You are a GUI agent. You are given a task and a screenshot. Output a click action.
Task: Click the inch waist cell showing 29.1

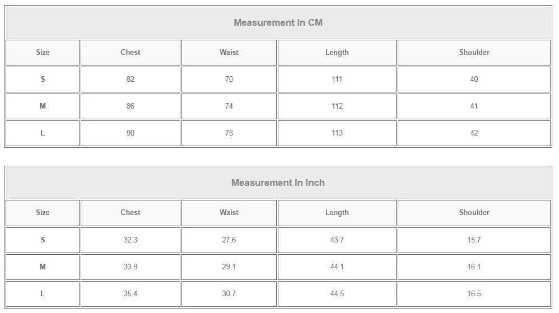(229, 267)
